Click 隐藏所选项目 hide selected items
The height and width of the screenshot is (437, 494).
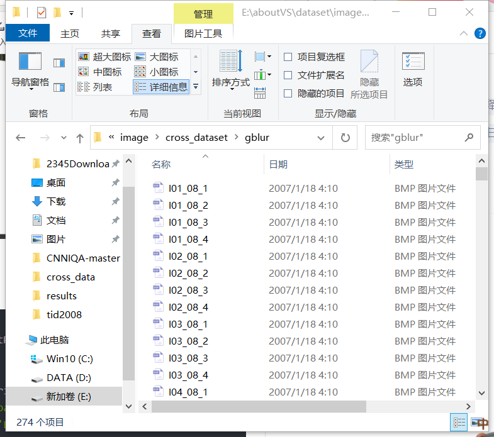coord(369,74)
